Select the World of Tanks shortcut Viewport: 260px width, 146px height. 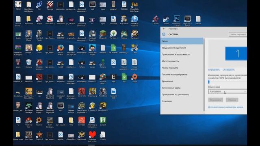click(x=39, y=36)
